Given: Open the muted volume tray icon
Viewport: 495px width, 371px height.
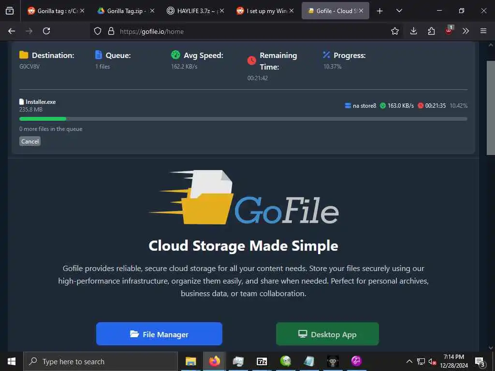Looking at the screenshot, I should (432, 361).
